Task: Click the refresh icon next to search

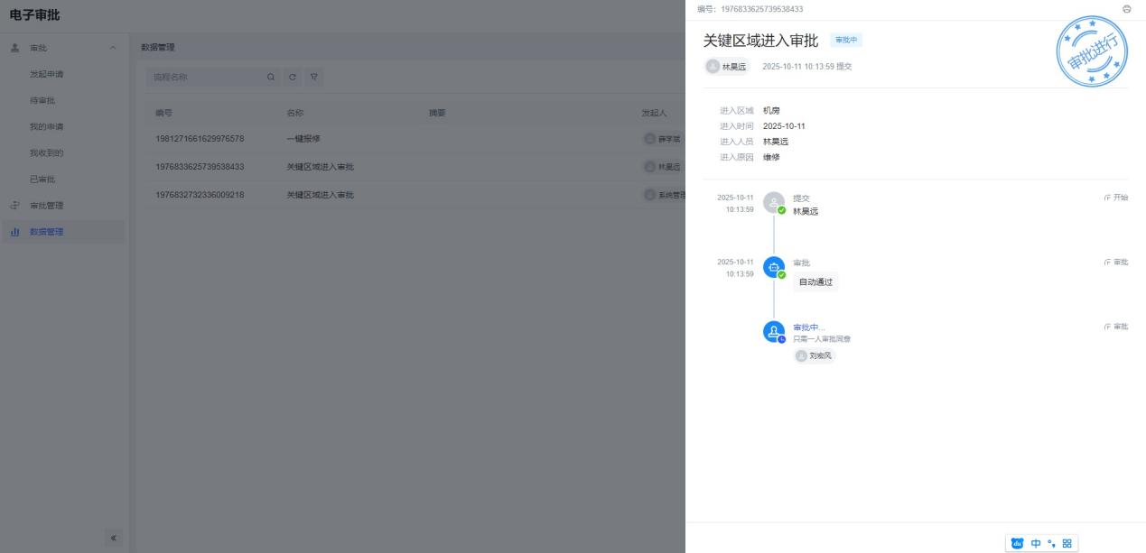Action: (x=293, y=78)
